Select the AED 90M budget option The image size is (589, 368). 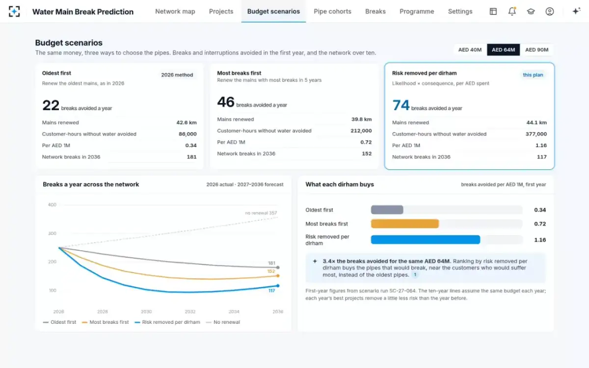click(537, 50)
